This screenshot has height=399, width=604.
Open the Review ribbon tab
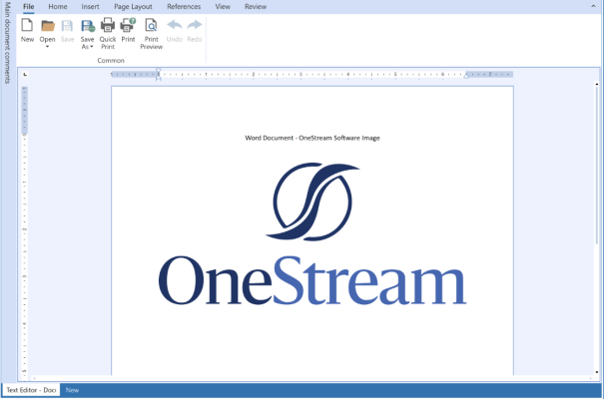tap(256, 6)
